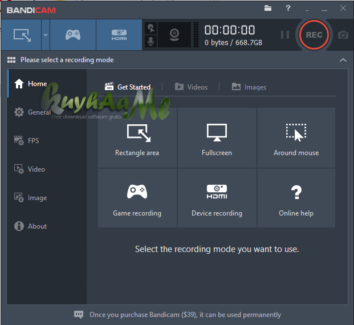The height and width of the screenshot is (325, 354).
Task: Start recording with the REC button
Action: click(x=314, y=35)
